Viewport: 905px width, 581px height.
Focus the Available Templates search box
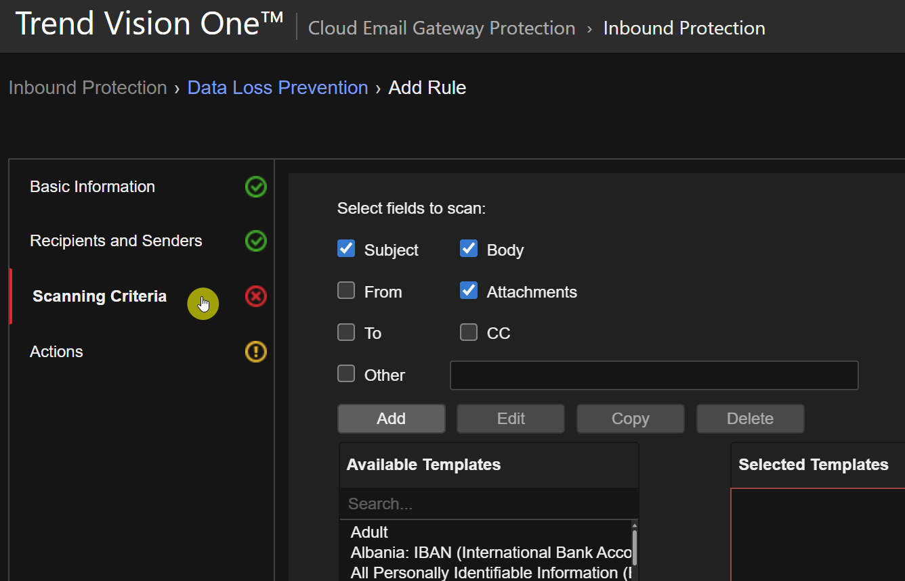click(488, 504)
